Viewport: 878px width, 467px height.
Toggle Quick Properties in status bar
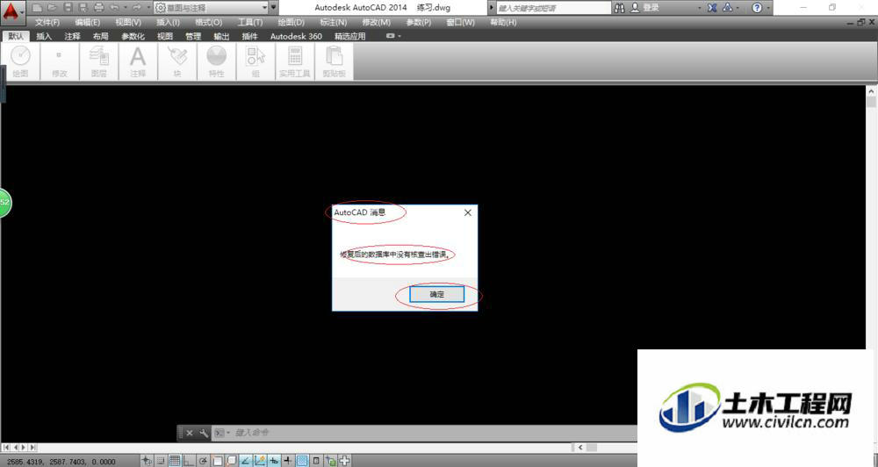tap(316, 461)
